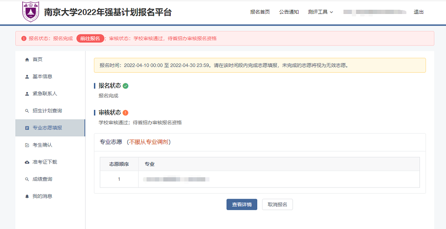
Task: Click the checkbox icon beside 考生确认
Action: pos(27,145)
